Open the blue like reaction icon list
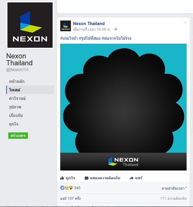The width and height of the screenshot is (193, 207). coord(62,188)
